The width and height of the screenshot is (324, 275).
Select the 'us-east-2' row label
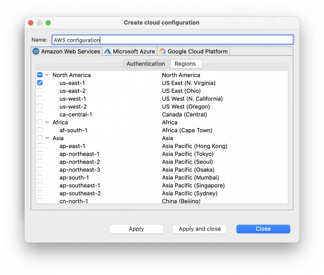pyautogui.click(x=73, y=91)
